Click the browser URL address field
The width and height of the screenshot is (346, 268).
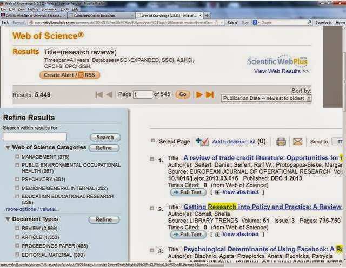pyautogui.click(x=124, y=23)
